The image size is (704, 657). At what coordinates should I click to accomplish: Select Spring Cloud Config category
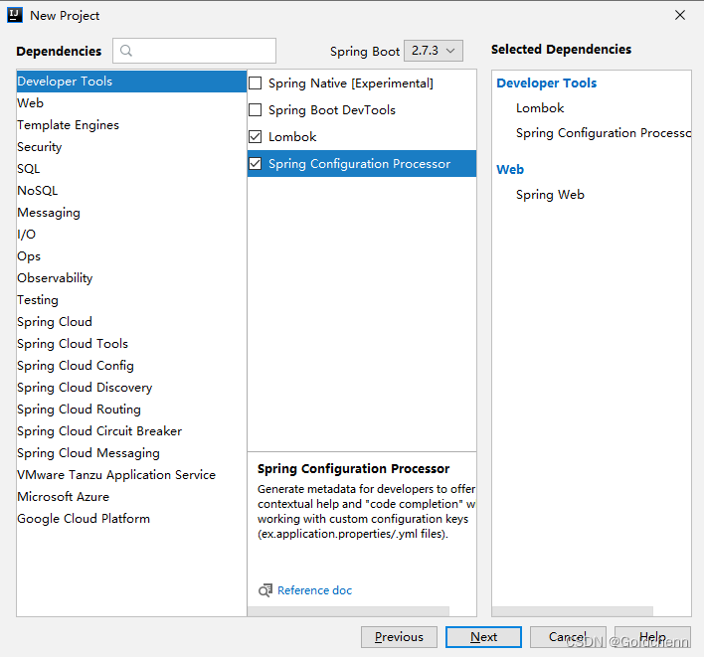pos(131,366)
